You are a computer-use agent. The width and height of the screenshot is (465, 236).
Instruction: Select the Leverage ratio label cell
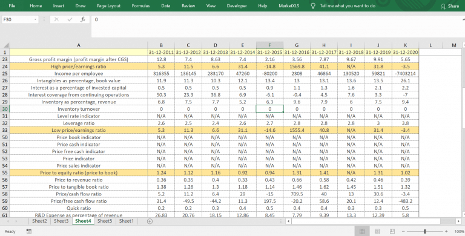[x=79, y=123]
